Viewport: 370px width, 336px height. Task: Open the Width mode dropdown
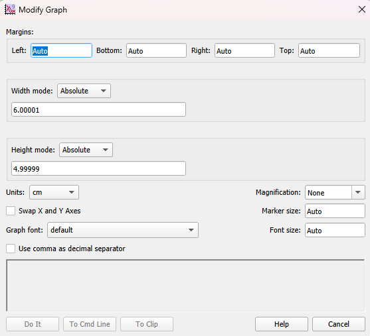tap(84, 91)
